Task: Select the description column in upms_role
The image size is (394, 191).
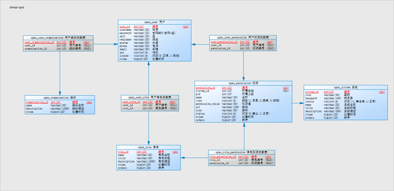Action: (148, 161)
